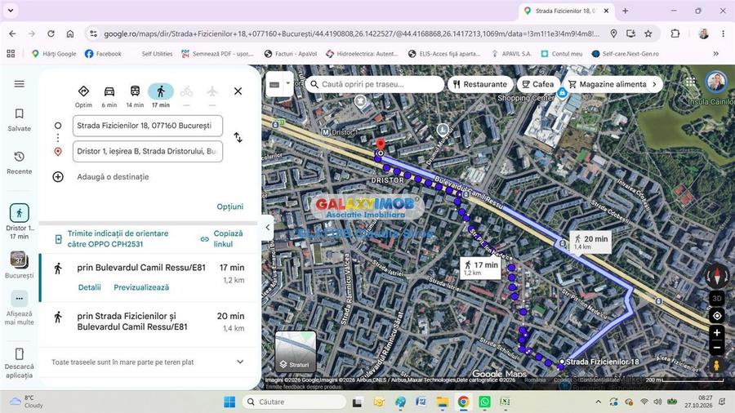Click the show my location button
This screenshot has height=413, width=735.
pos(717,316)
